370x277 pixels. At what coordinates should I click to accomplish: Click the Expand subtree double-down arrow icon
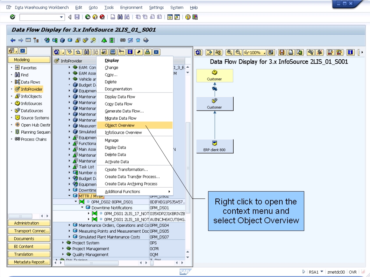(x=69, y=52)
